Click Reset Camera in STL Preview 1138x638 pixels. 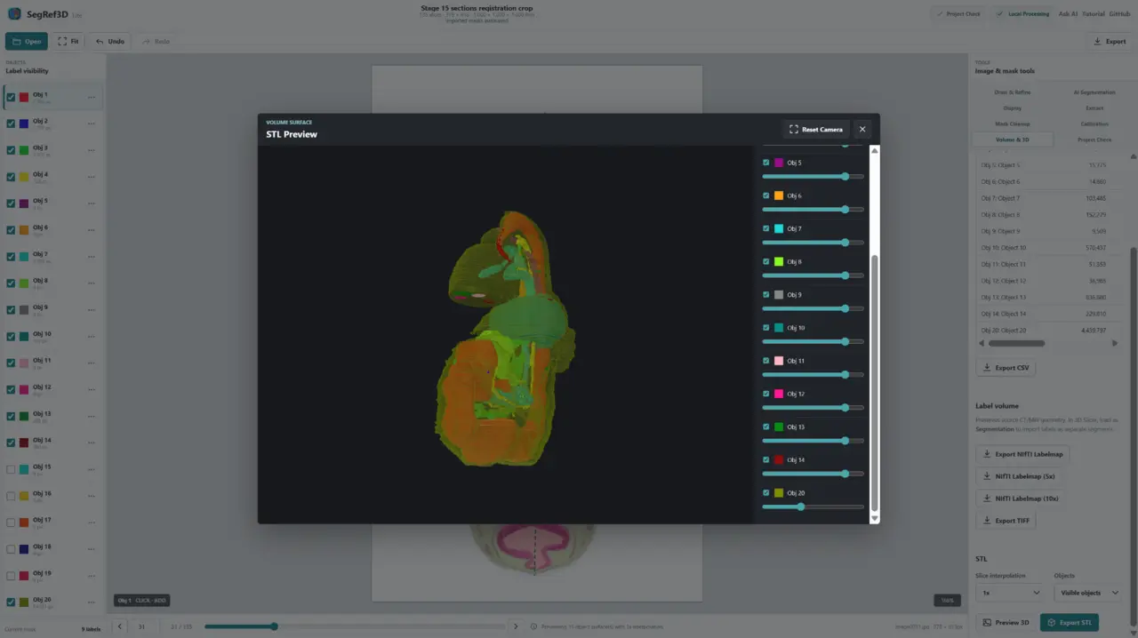[815, 130]
